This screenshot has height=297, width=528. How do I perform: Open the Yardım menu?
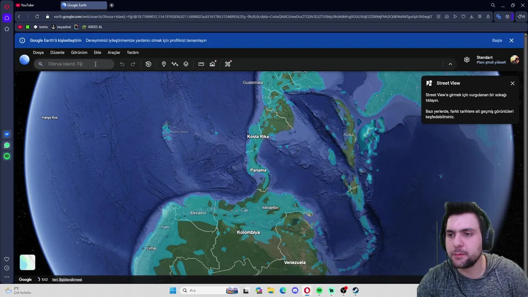pyautogui.click(x=133, y=52)
